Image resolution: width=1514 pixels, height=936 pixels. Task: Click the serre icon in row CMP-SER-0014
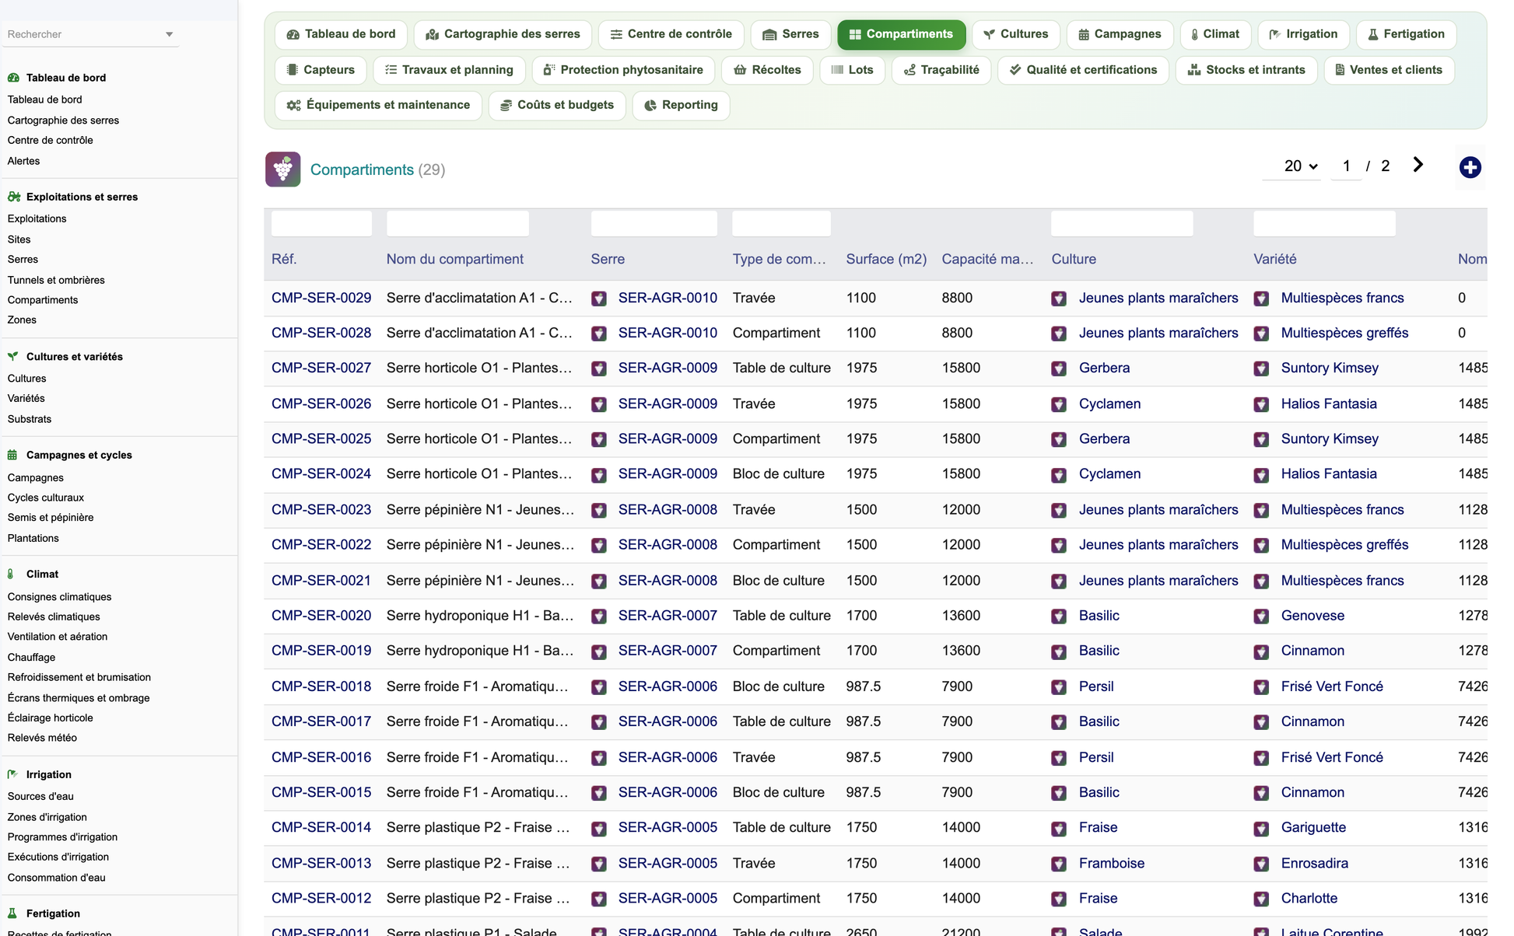pos(599,829)
